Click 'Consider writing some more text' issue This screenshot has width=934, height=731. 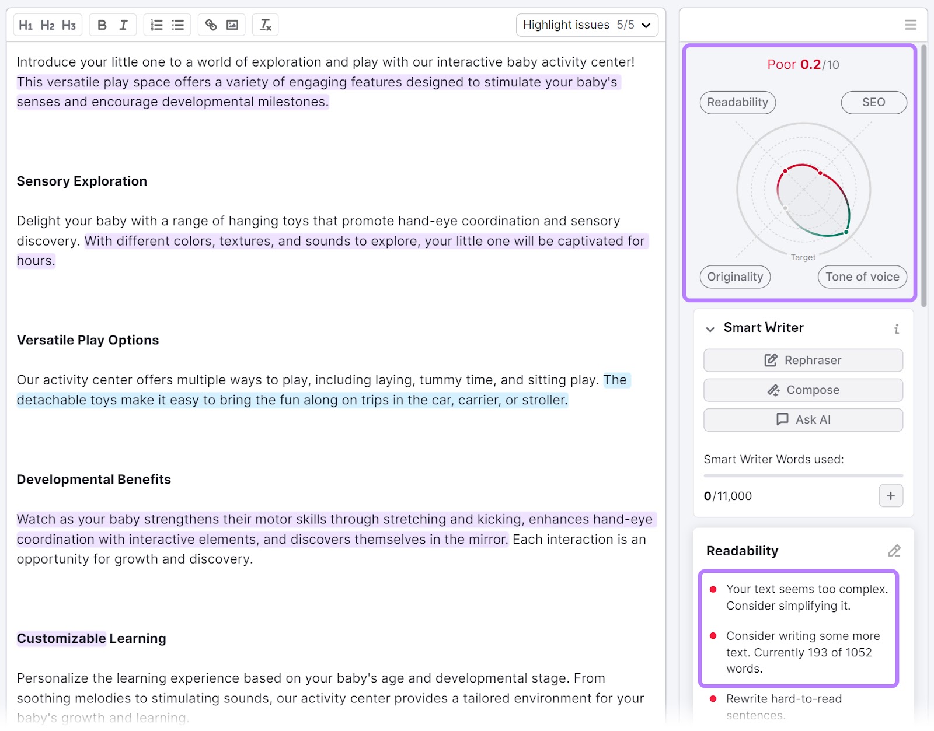pyautogui.click(x=803, y=652)
